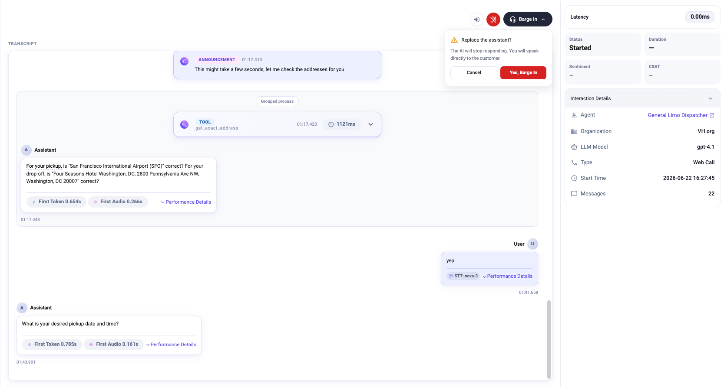
Task: Cancel the replace assistant prompt
Action: pos(474,73)
